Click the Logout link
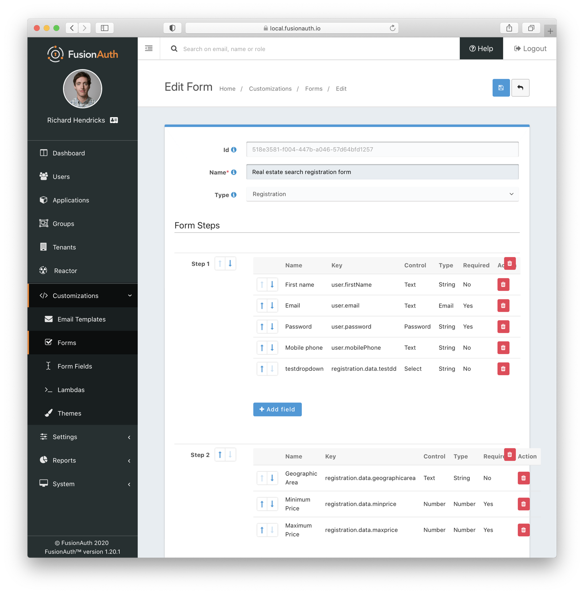 pos(530,49)
